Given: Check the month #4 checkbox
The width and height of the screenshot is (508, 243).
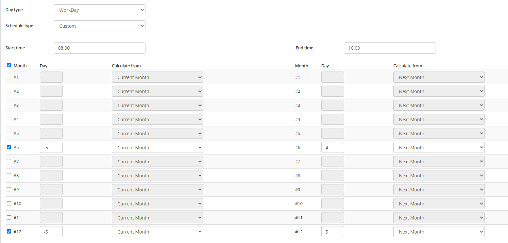Looking at the screenshot, I should click(x=9, y=119).
